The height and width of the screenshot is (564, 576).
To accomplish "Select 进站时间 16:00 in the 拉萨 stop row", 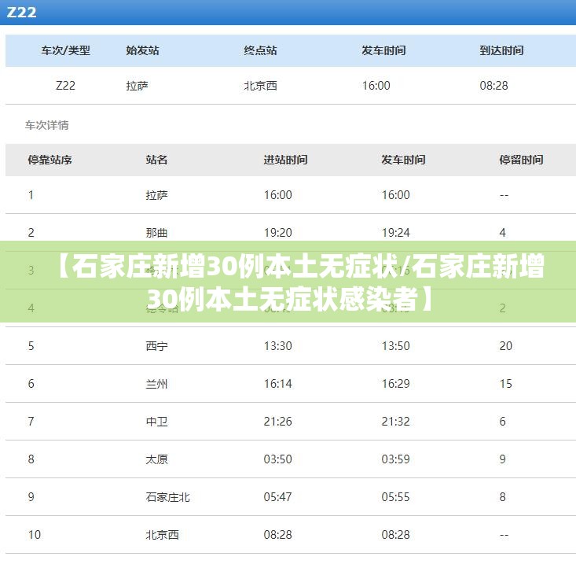I will (x=278, y=195).
